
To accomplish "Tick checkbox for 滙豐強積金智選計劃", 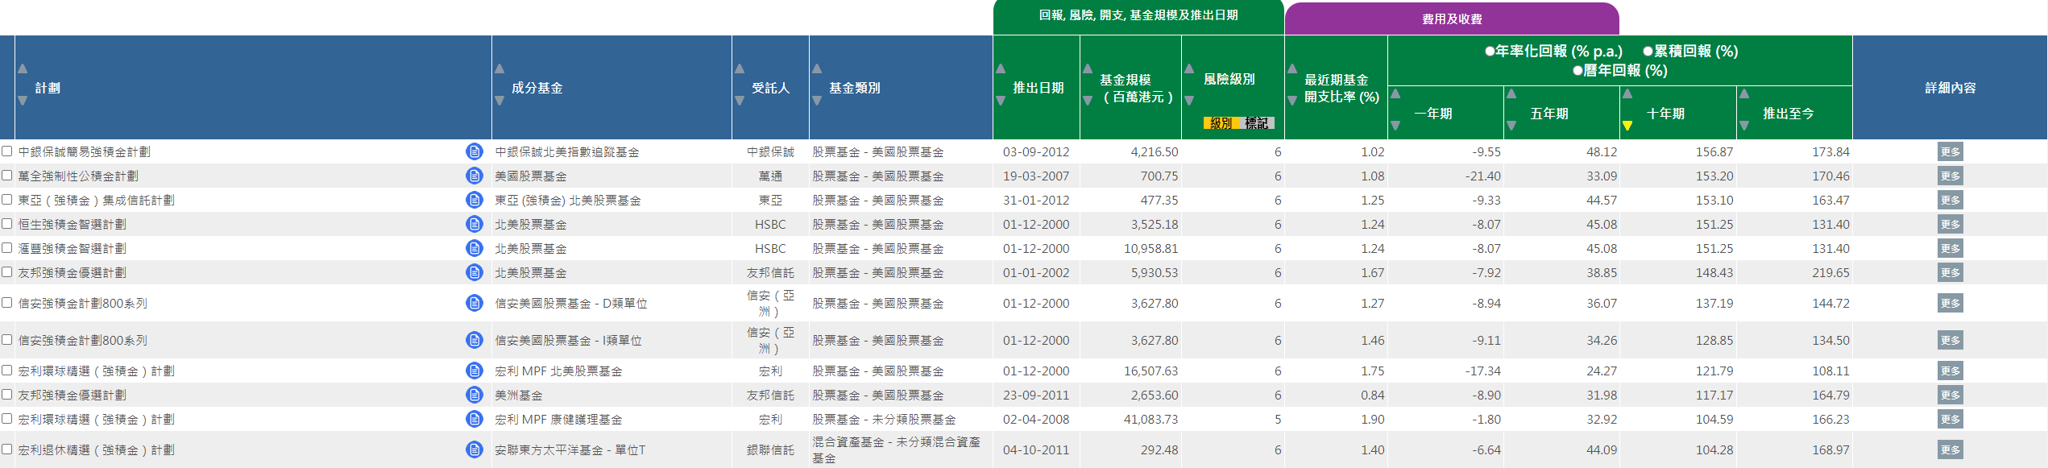I will pos(7,247).
